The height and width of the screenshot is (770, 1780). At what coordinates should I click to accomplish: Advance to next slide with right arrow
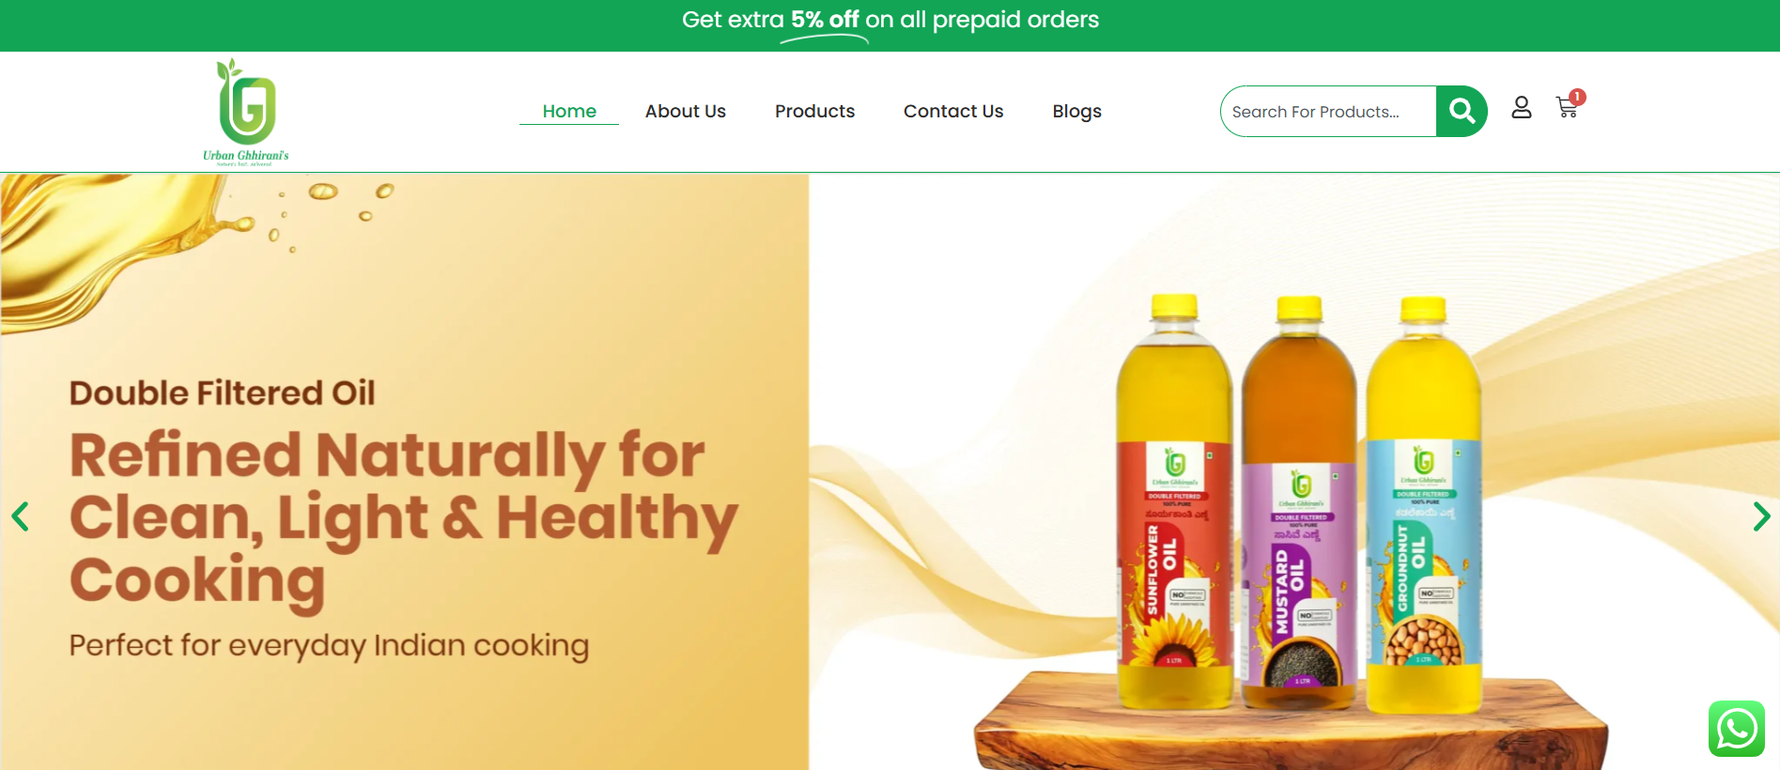1761,516
